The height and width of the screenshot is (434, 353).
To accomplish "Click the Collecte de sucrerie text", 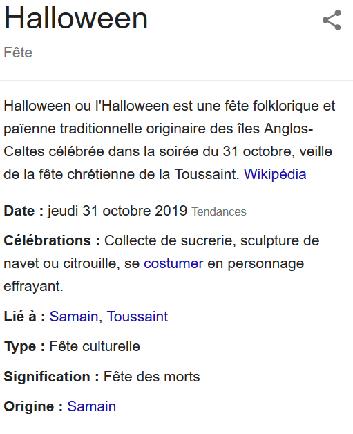I will coord(170,240).
